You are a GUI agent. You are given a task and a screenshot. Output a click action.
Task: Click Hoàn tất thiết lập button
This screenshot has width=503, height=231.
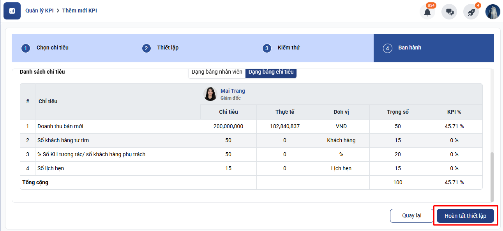[465, 216]
